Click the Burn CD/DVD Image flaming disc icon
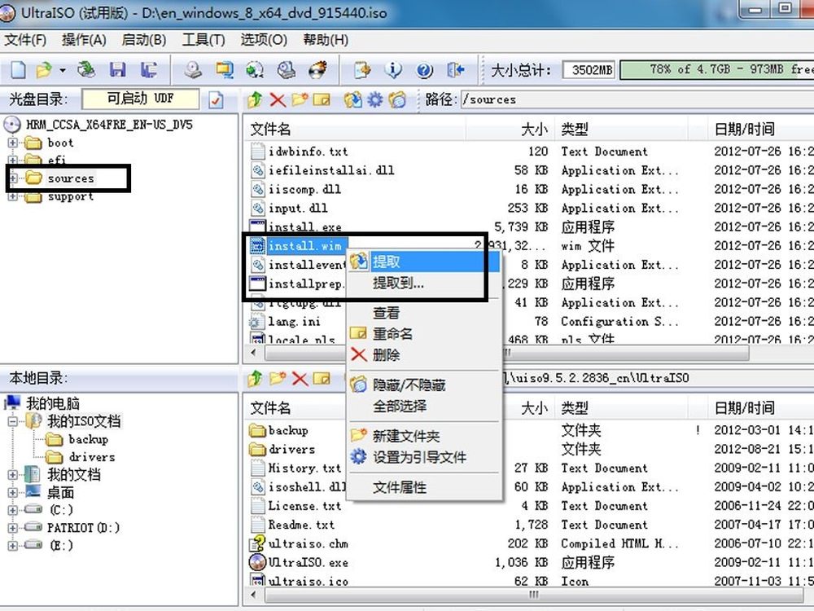This screenshot has height=611, width=814. pos(317,69)
